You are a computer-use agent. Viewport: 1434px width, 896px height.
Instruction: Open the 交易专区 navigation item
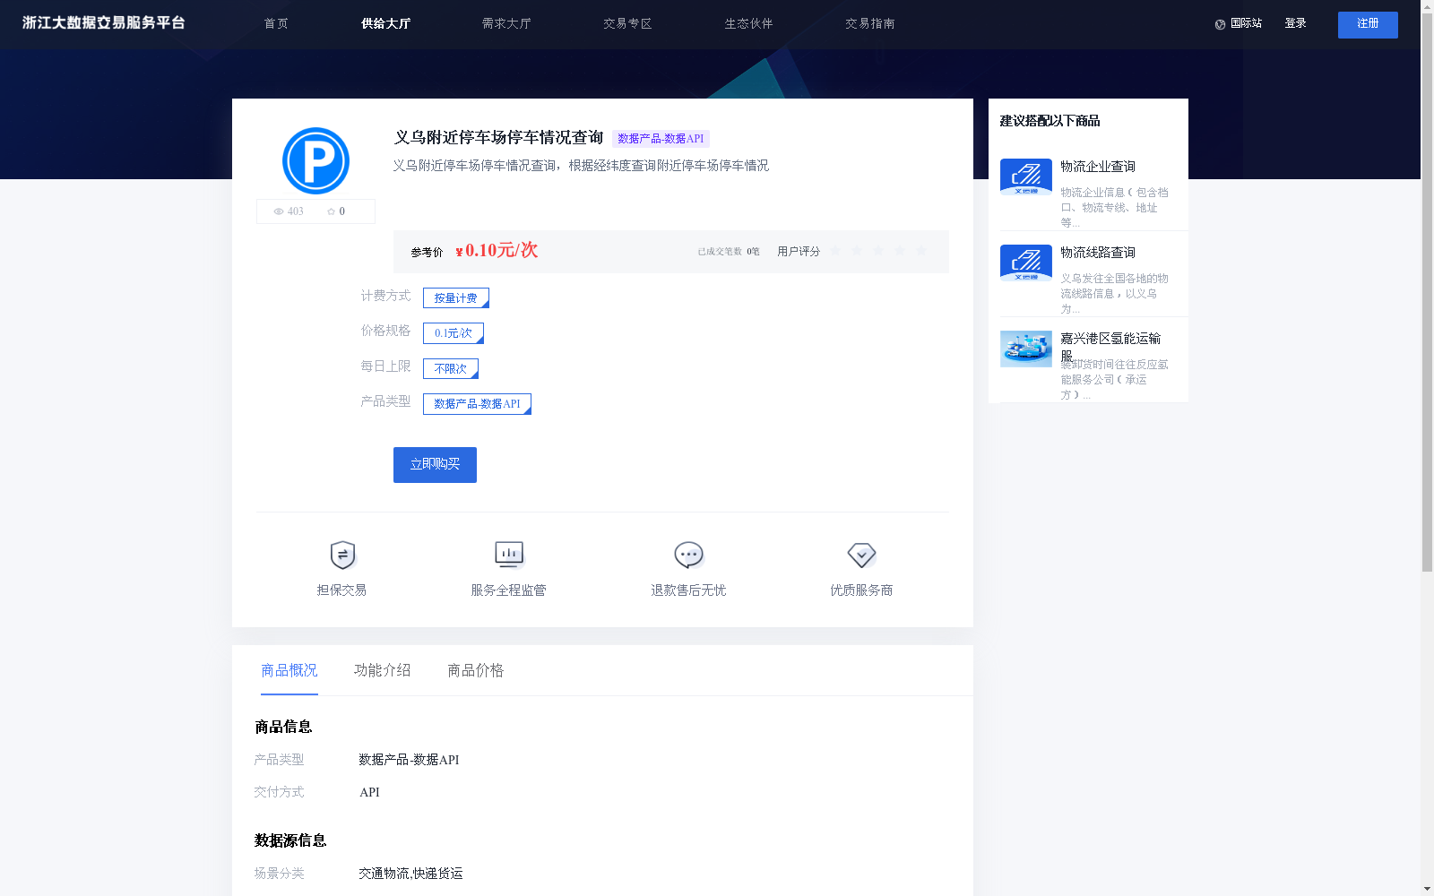click(x=627, y=24)
